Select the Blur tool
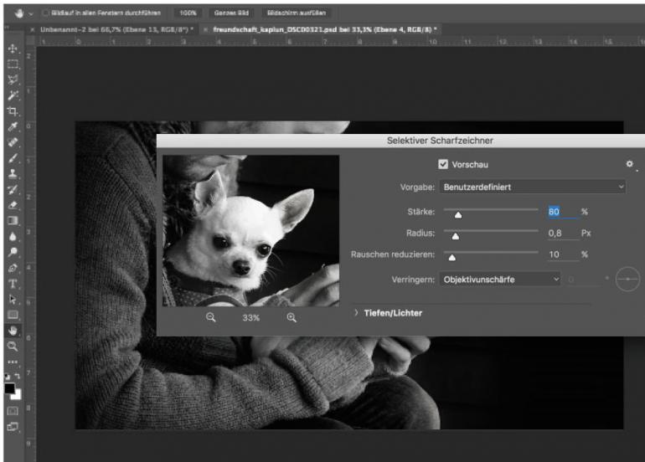The image size is (645, 462). coord(13,236)
